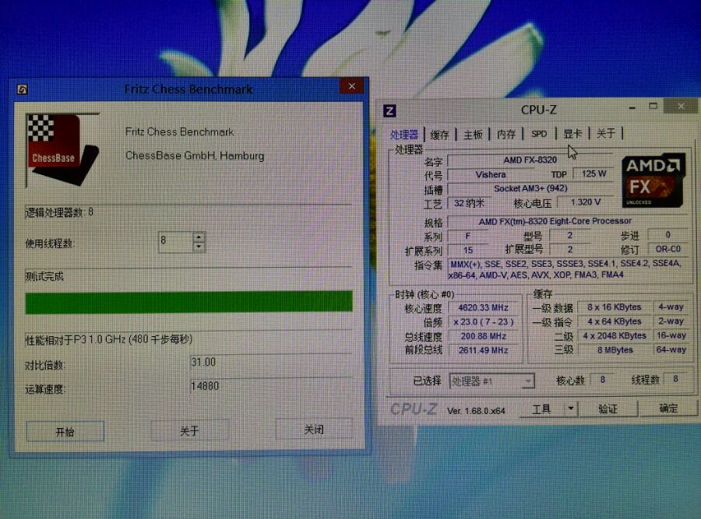Switch to the 主板 tab in CPU-Z
The image size is (701, 519).
(473, 134)
